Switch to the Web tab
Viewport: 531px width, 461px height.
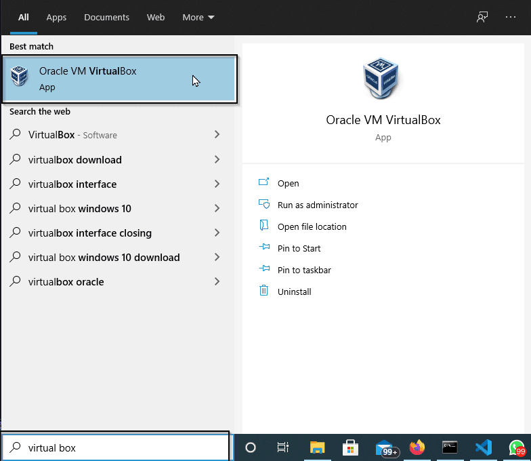click(156, 18)
